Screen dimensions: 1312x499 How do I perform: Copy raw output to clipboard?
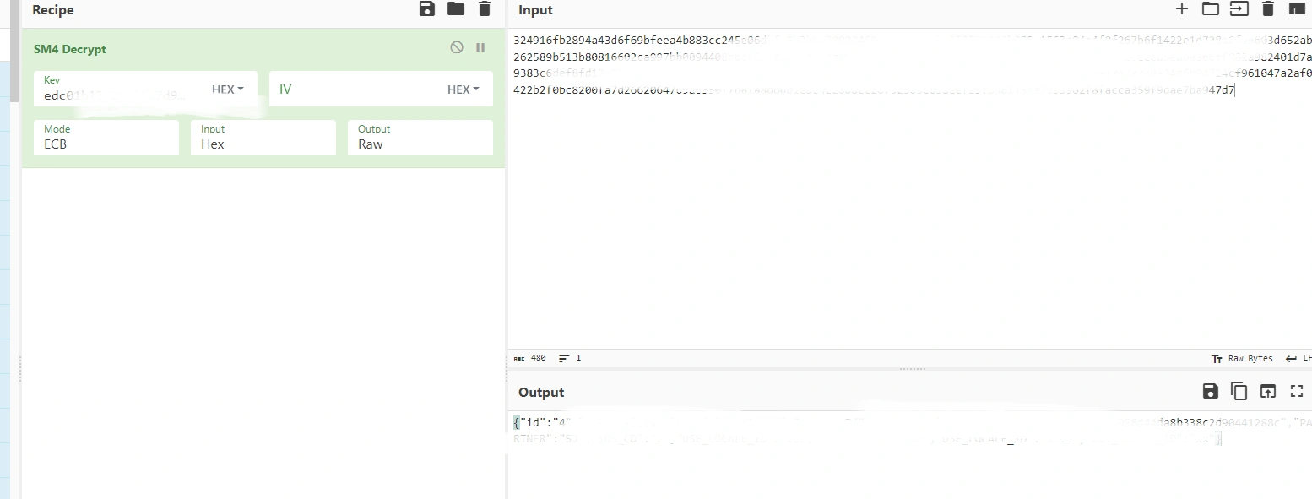point(1239,391)
